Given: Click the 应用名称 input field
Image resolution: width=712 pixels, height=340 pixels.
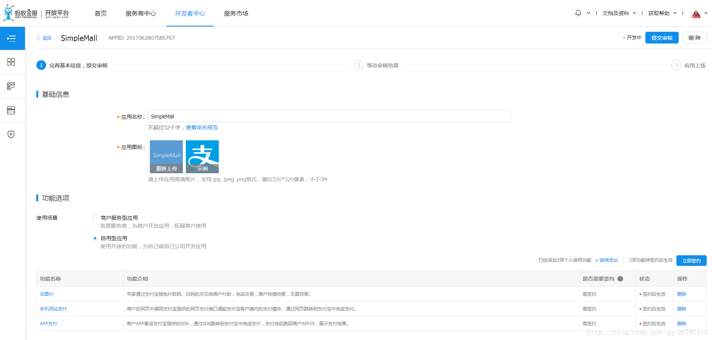Looking at the screenshot, I should [329, 116].
